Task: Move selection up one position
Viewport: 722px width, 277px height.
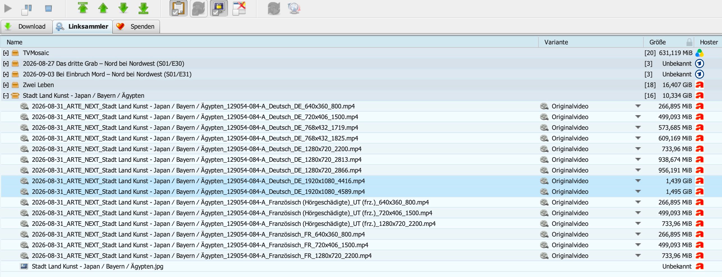Action: (103, 8)
